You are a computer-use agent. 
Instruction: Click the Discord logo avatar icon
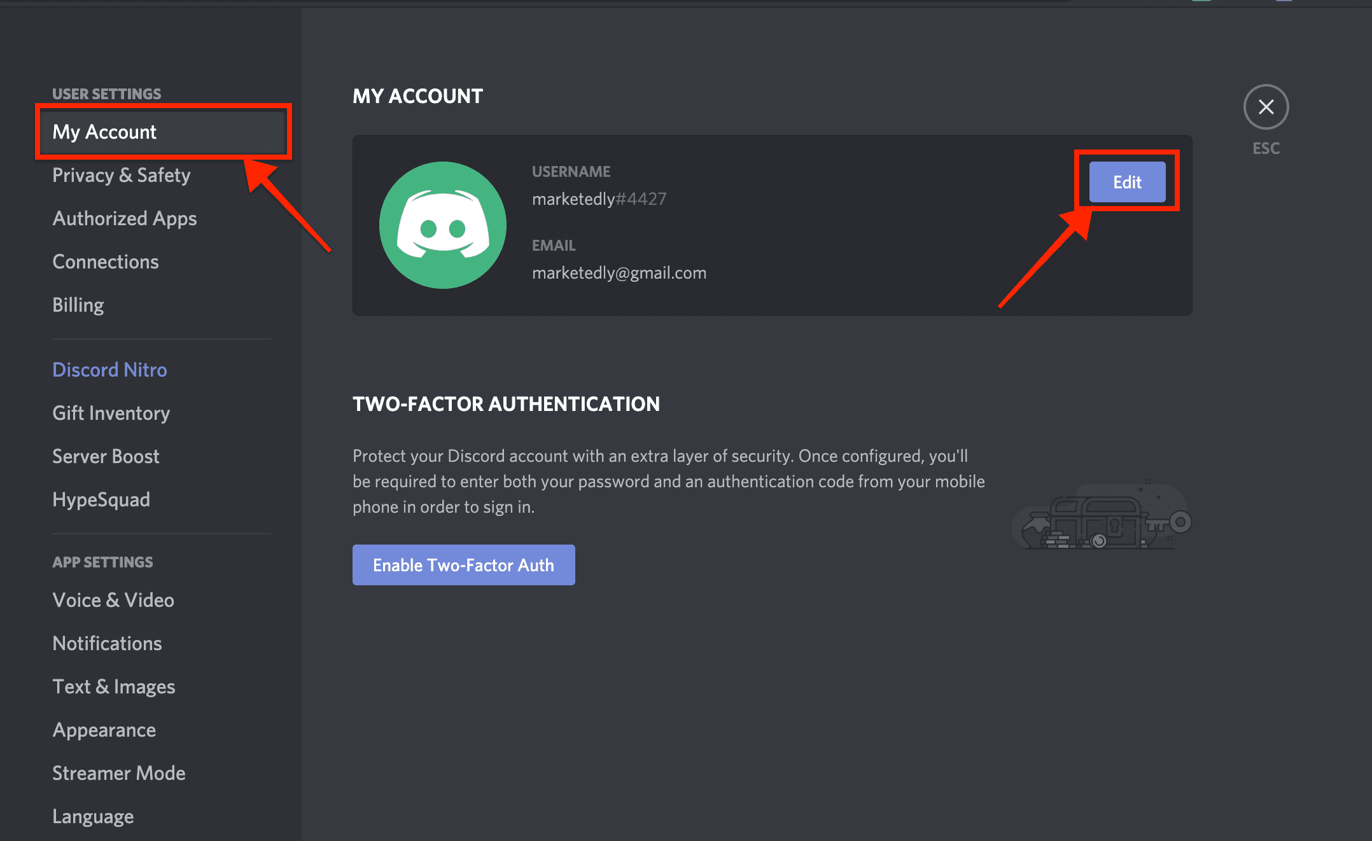click(x=441, y=225)
